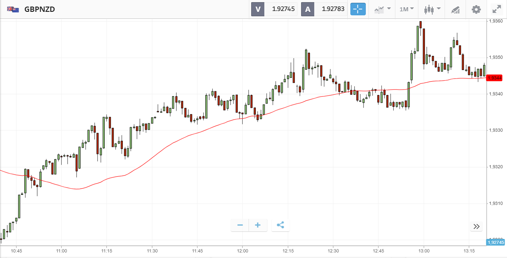507x258 pixels.
Task: Open the 1M timeframe dropdown
Action: [407, 9]
